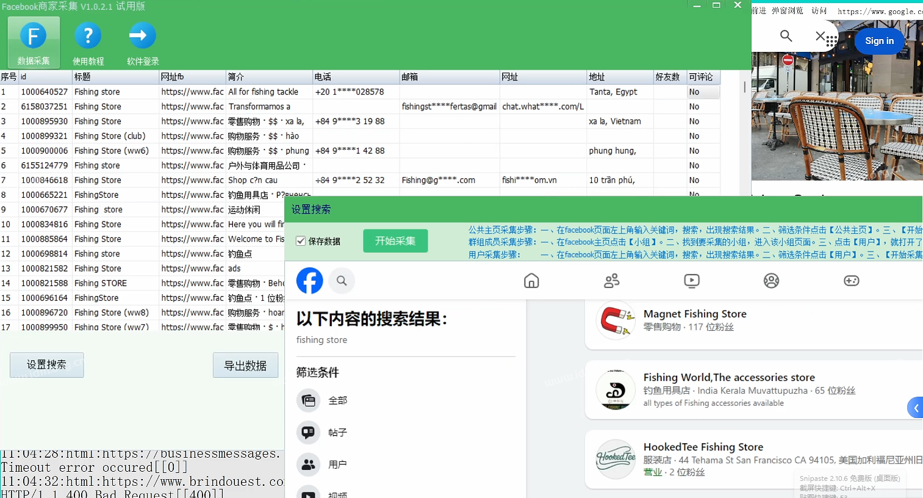Sort by the 好友数 column header
The image size is (923, 498).
click(670, 77)
